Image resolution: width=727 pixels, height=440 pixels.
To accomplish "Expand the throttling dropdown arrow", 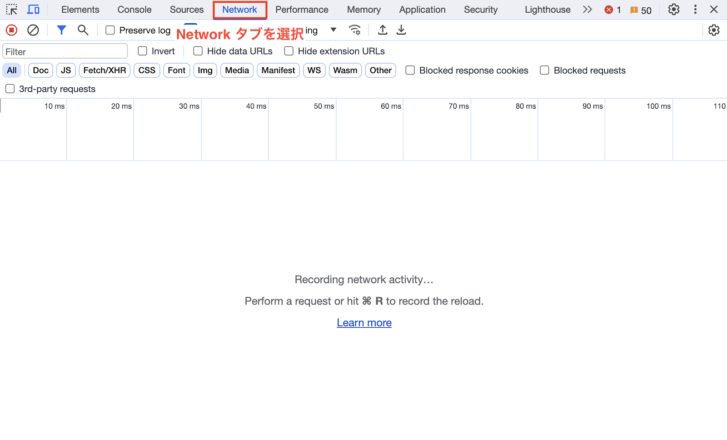I will click(x=333, y=30).
